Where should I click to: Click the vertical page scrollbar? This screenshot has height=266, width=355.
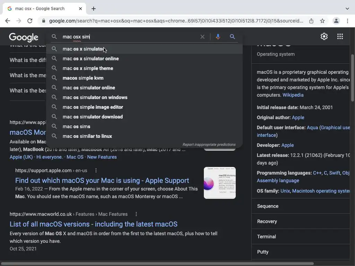tap(353, 78)
